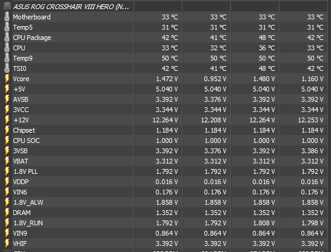331x252 pixels.
Task: Select the 3VSB sensor label
Action: coord(21,151)
